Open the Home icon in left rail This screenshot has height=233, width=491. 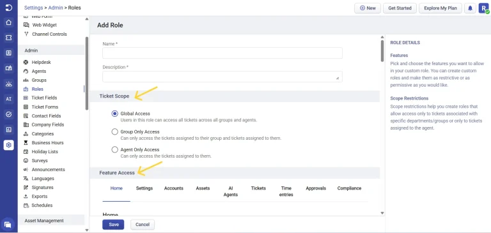click(9, 22)
